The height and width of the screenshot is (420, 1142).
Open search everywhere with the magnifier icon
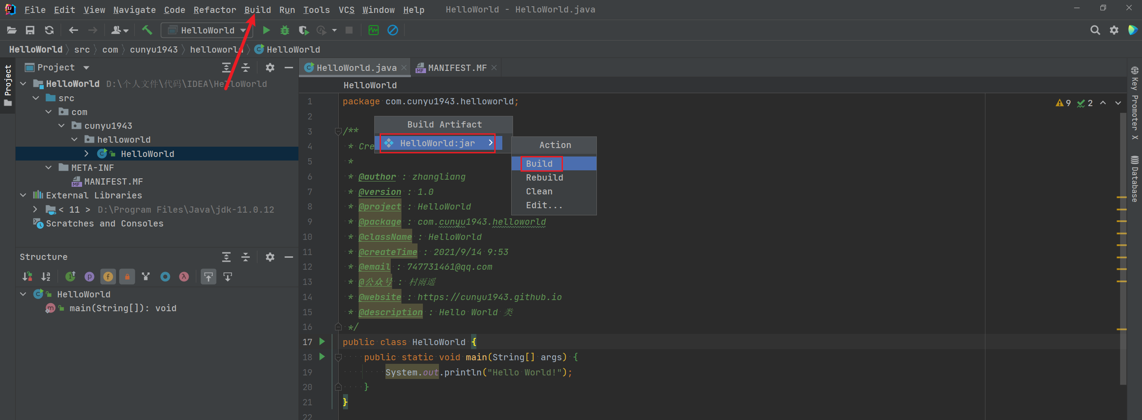click(1095, 30)
